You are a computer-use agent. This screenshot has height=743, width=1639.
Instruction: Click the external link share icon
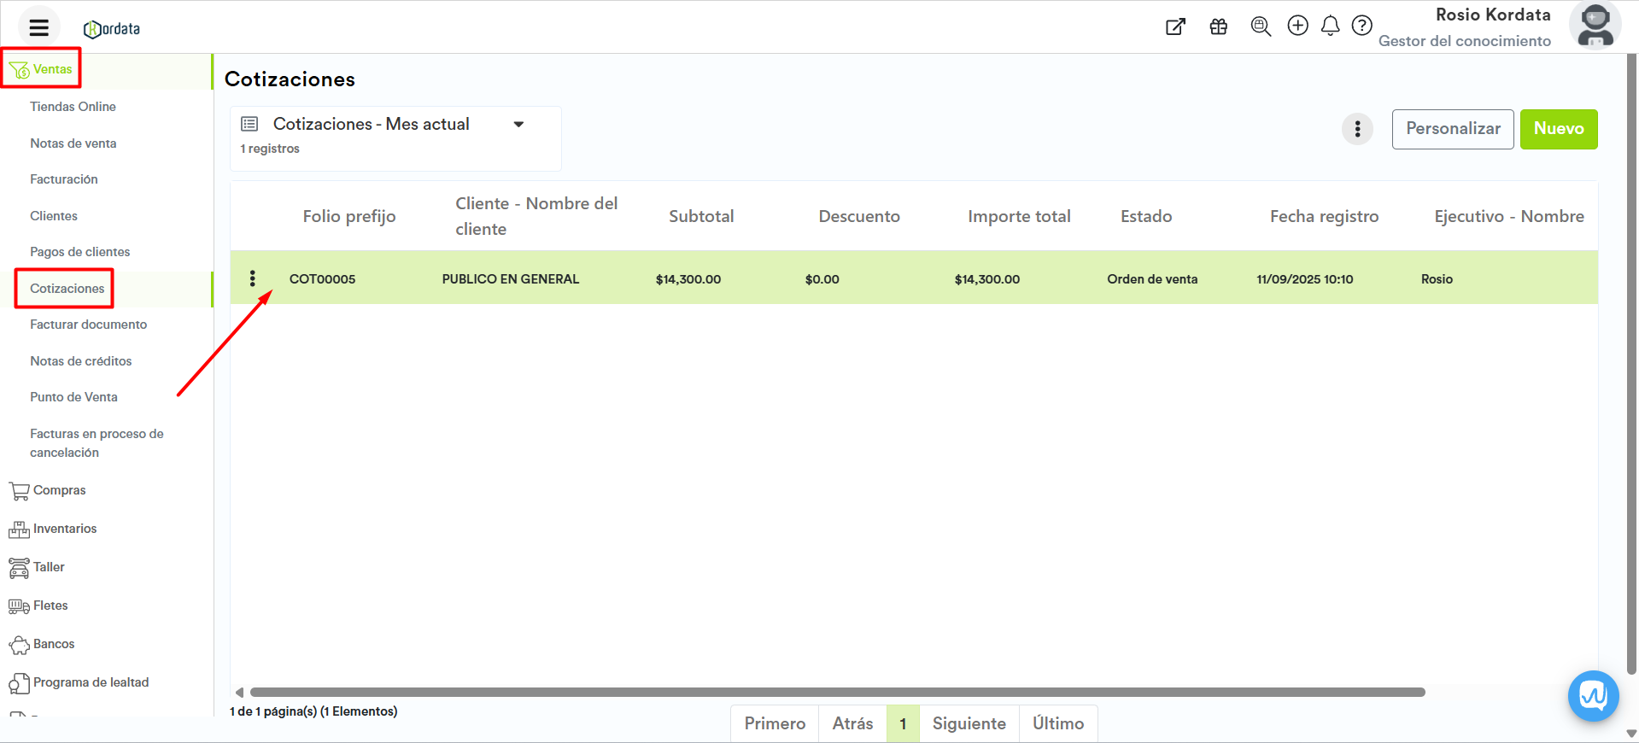[1175, 26]
